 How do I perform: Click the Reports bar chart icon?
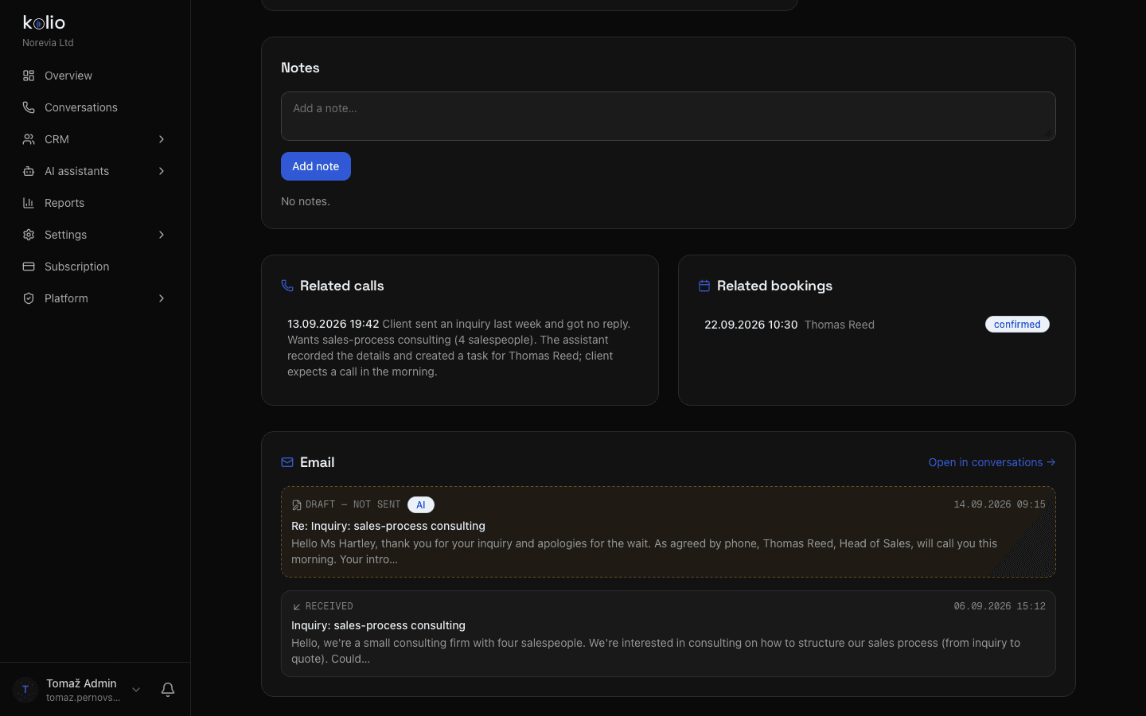(x=29, y=203)
